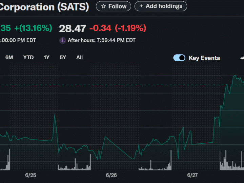Select the YTD time range
Image resolution: width=244 pixels, height=183 pixels.
28,57
